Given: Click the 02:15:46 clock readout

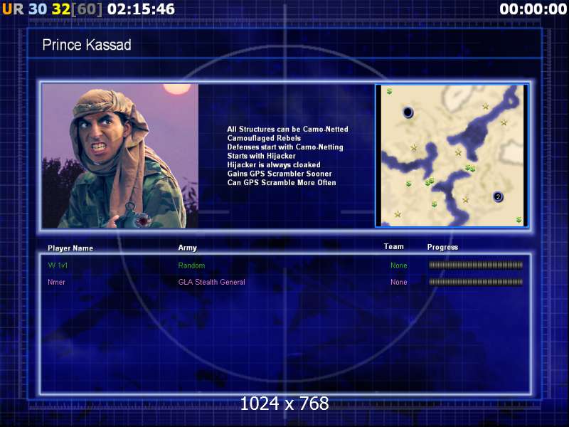Looking at the screenshot, I should tap(141, 9).
